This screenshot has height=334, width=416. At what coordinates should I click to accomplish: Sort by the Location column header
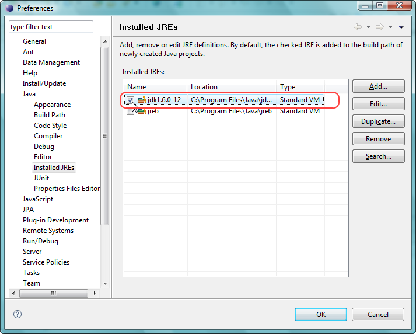click(x=232, y=87)
